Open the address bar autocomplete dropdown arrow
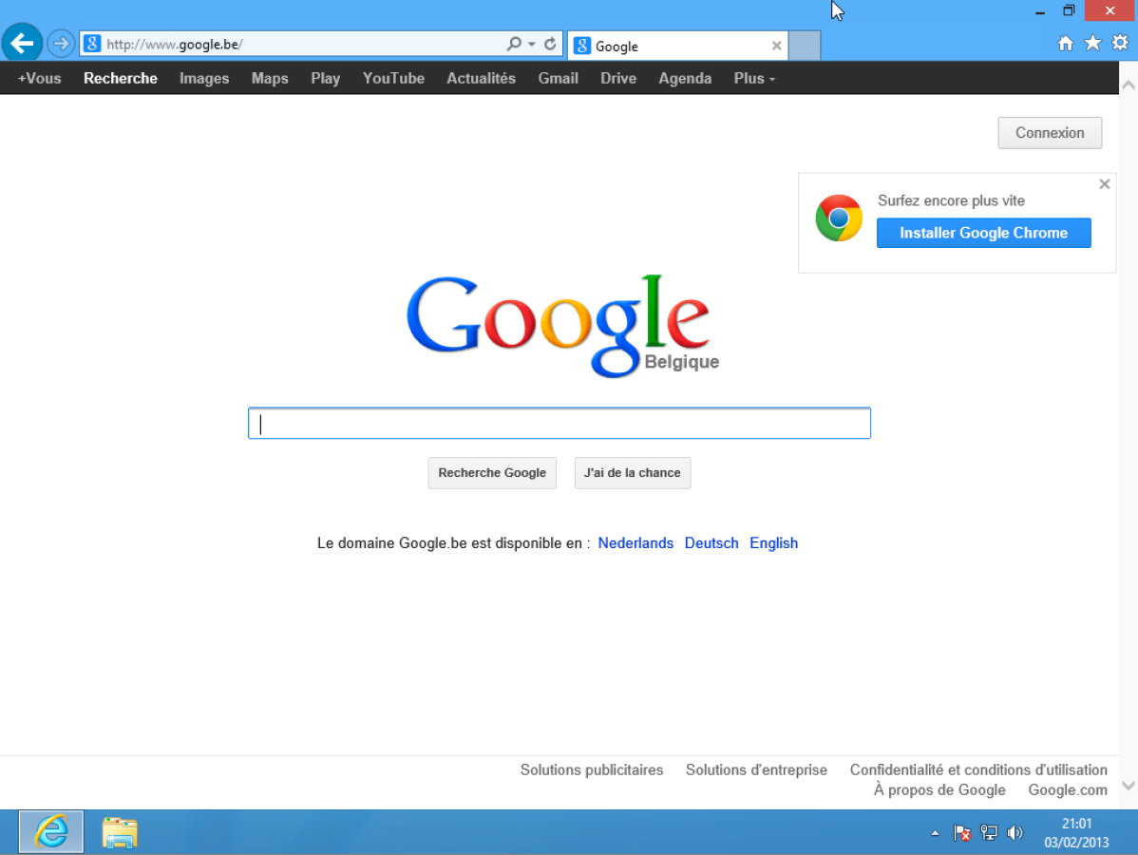Screen dimensions: 1138x855 532,44
